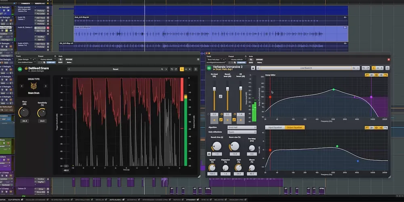Screen dimensions: 404x202
Task: Enable peak band in Output Equalizer
Action: (x=376, y=128)
